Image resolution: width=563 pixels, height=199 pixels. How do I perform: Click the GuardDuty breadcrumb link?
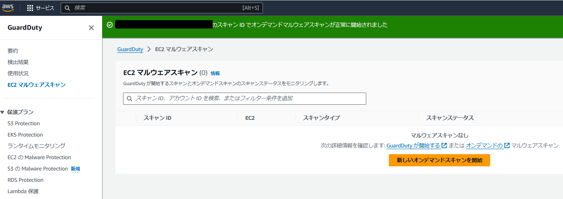[x=130, y=49]
